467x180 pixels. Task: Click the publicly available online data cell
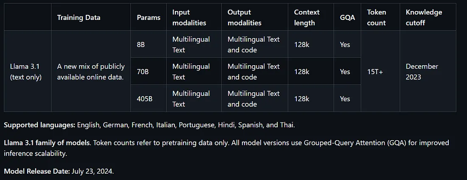(91, 71)
